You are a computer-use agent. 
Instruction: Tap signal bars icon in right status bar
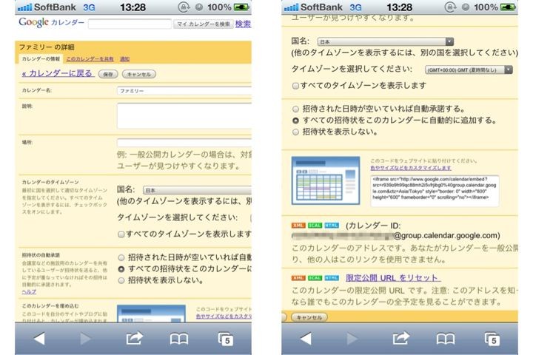291,7
